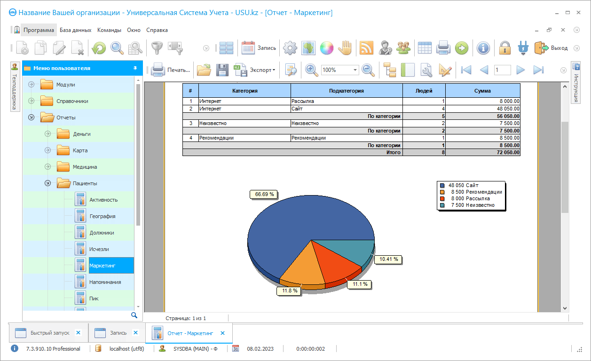Click the color wheel icon in toolbar
This screenshot has height=361, width=591.
[x=326, y=47]
